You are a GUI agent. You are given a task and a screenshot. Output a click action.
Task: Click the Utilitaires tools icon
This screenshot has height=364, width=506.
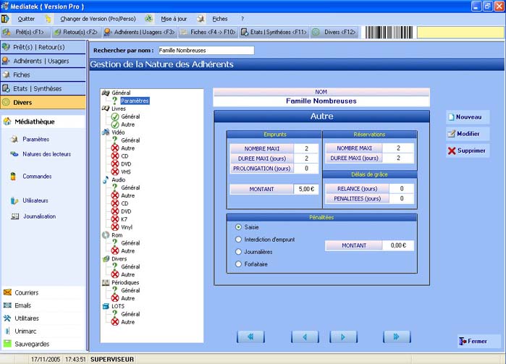[7, 318]
